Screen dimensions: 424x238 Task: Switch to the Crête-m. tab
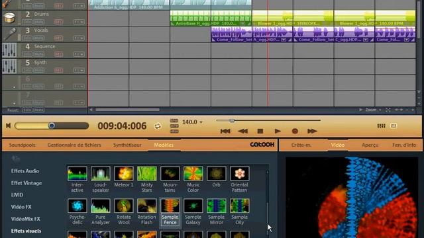click(301, 145)
